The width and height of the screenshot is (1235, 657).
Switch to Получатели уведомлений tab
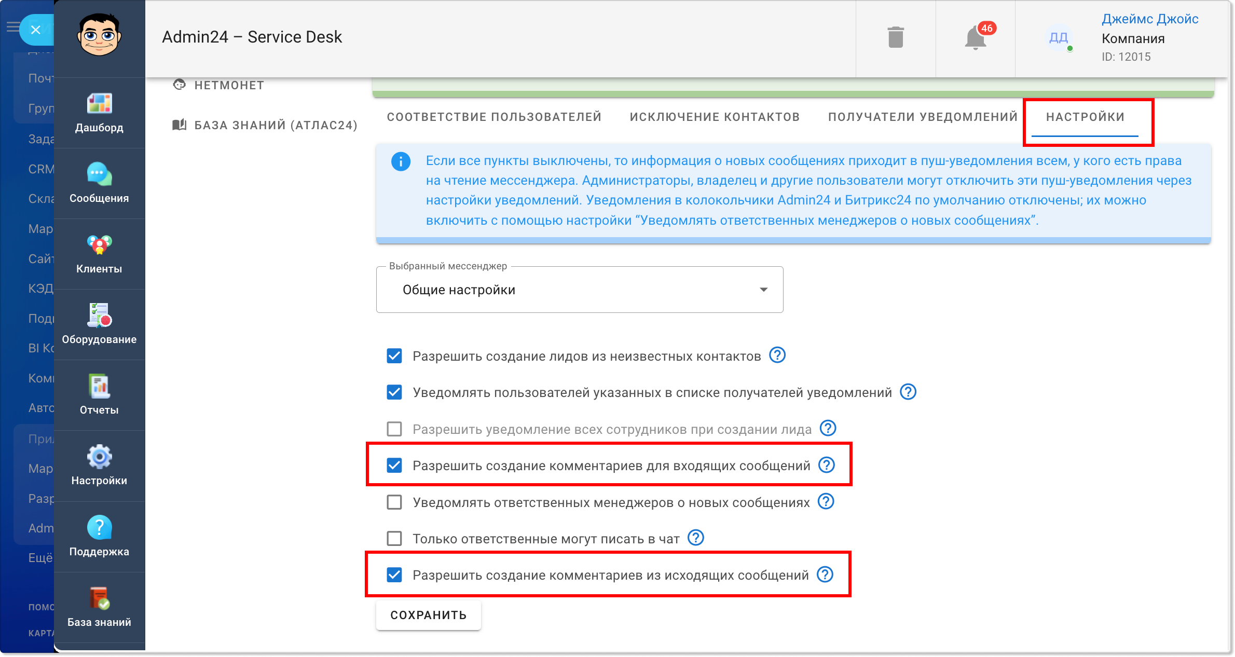pos(923,117)
